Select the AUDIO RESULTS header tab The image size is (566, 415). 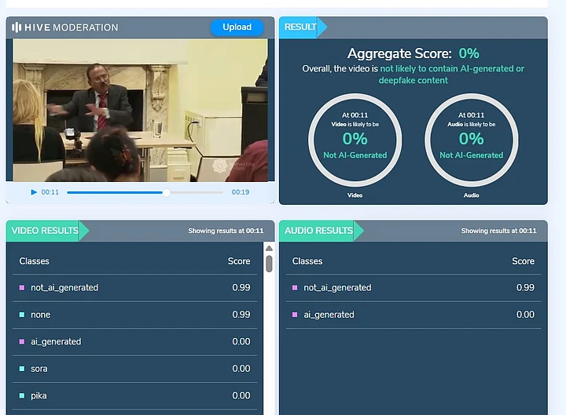point(318,231)
